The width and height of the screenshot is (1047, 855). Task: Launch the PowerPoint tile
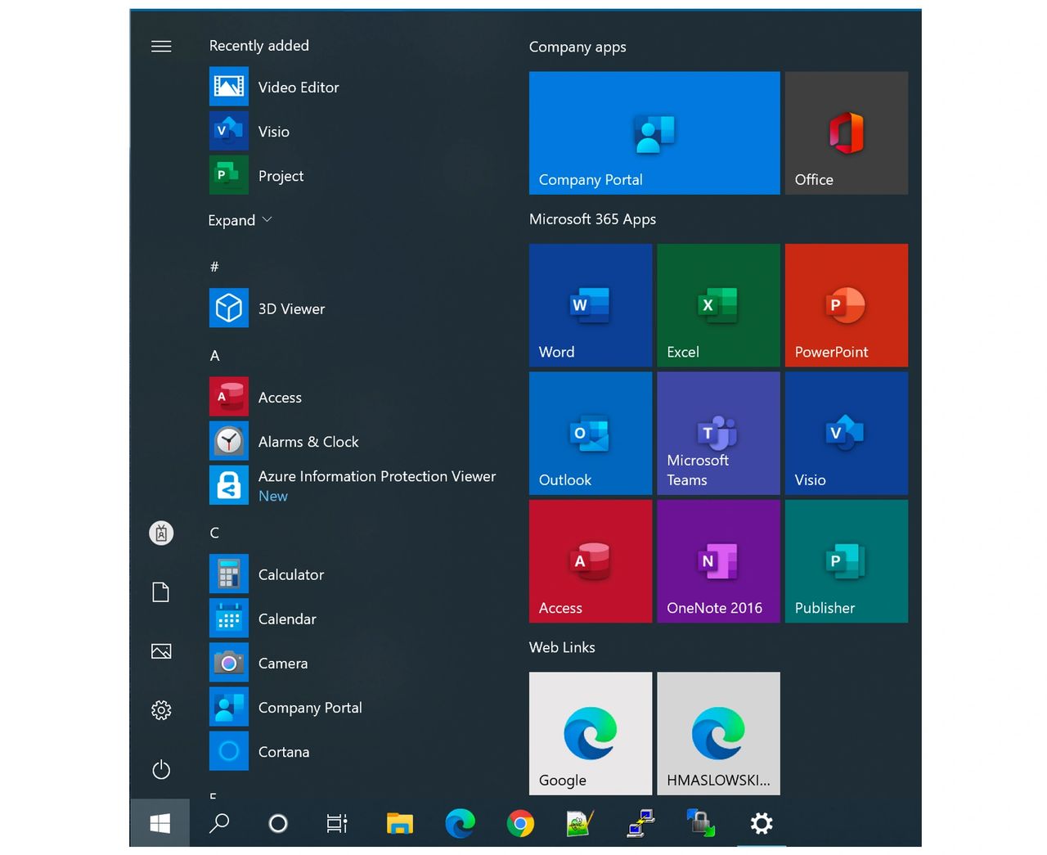[x=846, y=304]
